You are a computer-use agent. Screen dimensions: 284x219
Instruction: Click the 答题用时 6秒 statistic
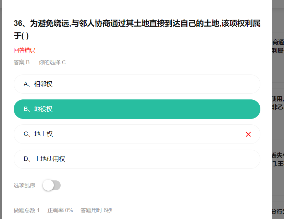coord(96,210)
